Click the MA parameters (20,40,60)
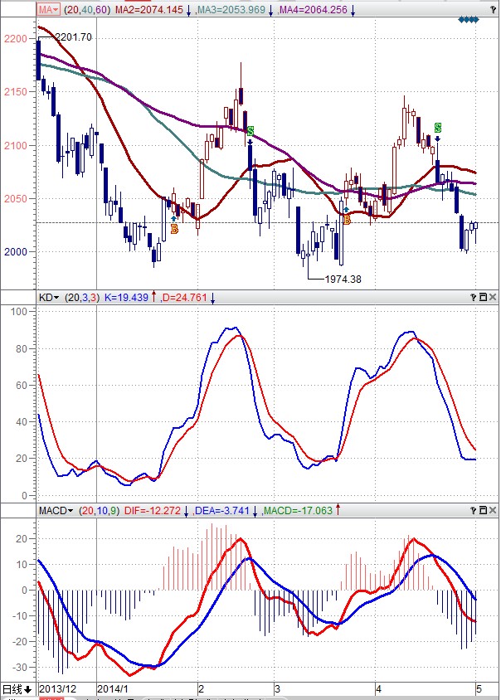Viewport: 501px width, 700px height. [86, 9]
